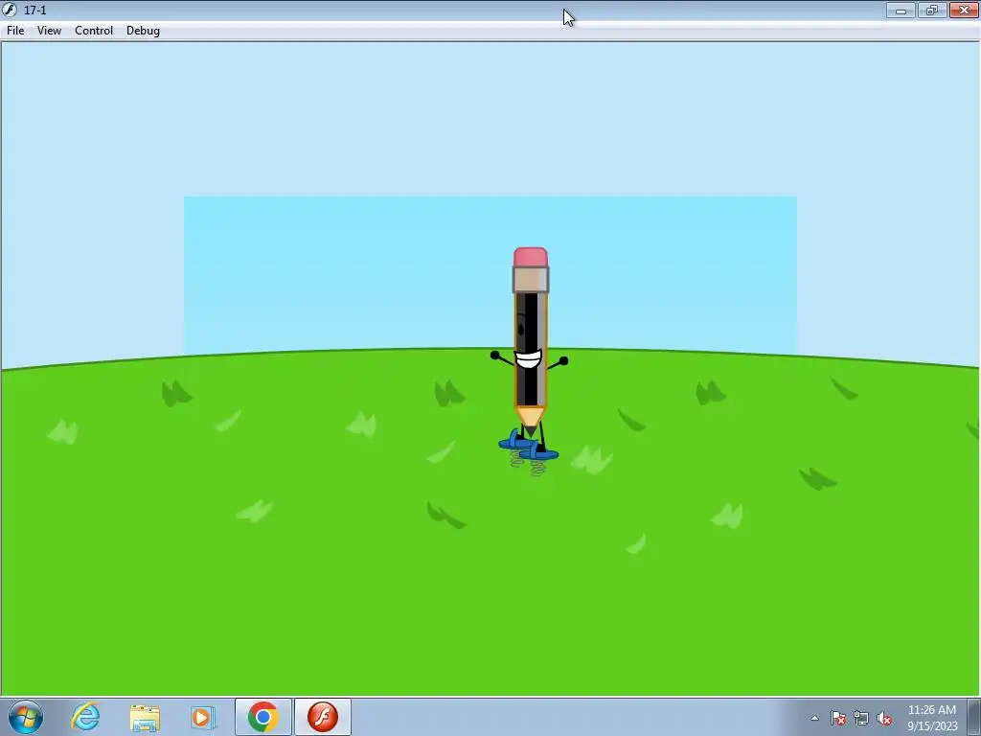Switch to Google Chrome in taskbar
Screen dimensions: 981x736
click(x=262, y=717)
